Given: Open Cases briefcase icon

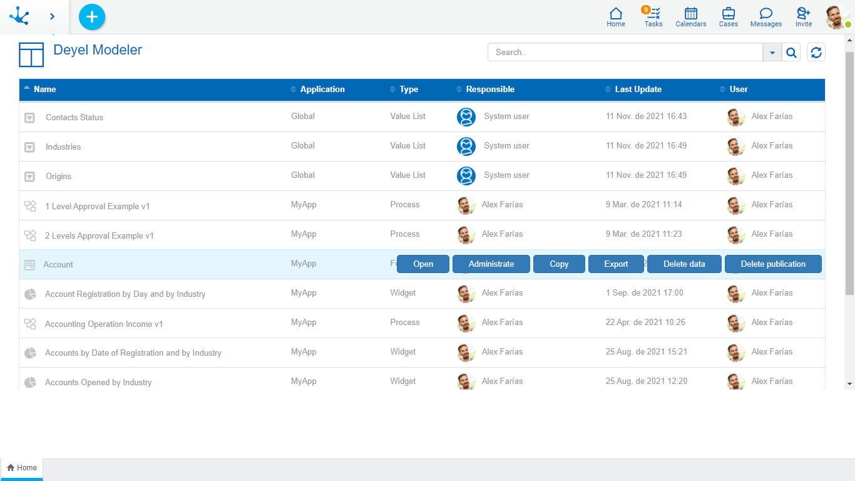Looking at the screenshot, I should pos(729,17).
